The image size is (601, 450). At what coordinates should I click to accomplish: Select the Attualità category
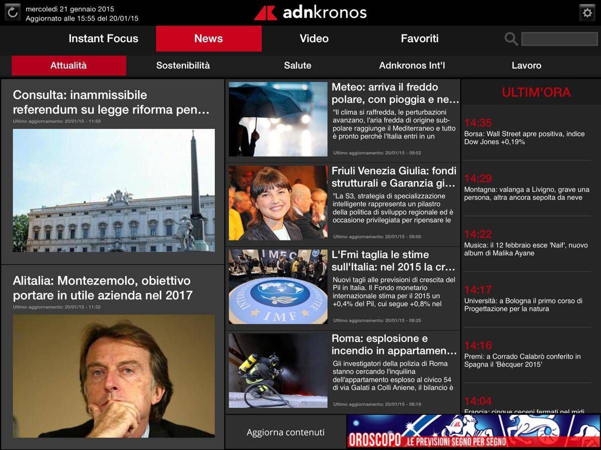69,65
